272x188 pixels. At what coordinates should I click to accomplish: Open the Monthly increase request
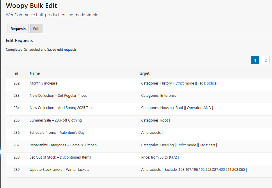point(43,83)
